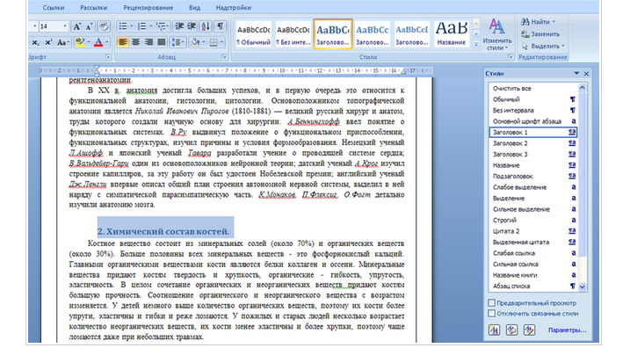
Task: Click the bulleted list icon
Action: (x=123, y=26)
